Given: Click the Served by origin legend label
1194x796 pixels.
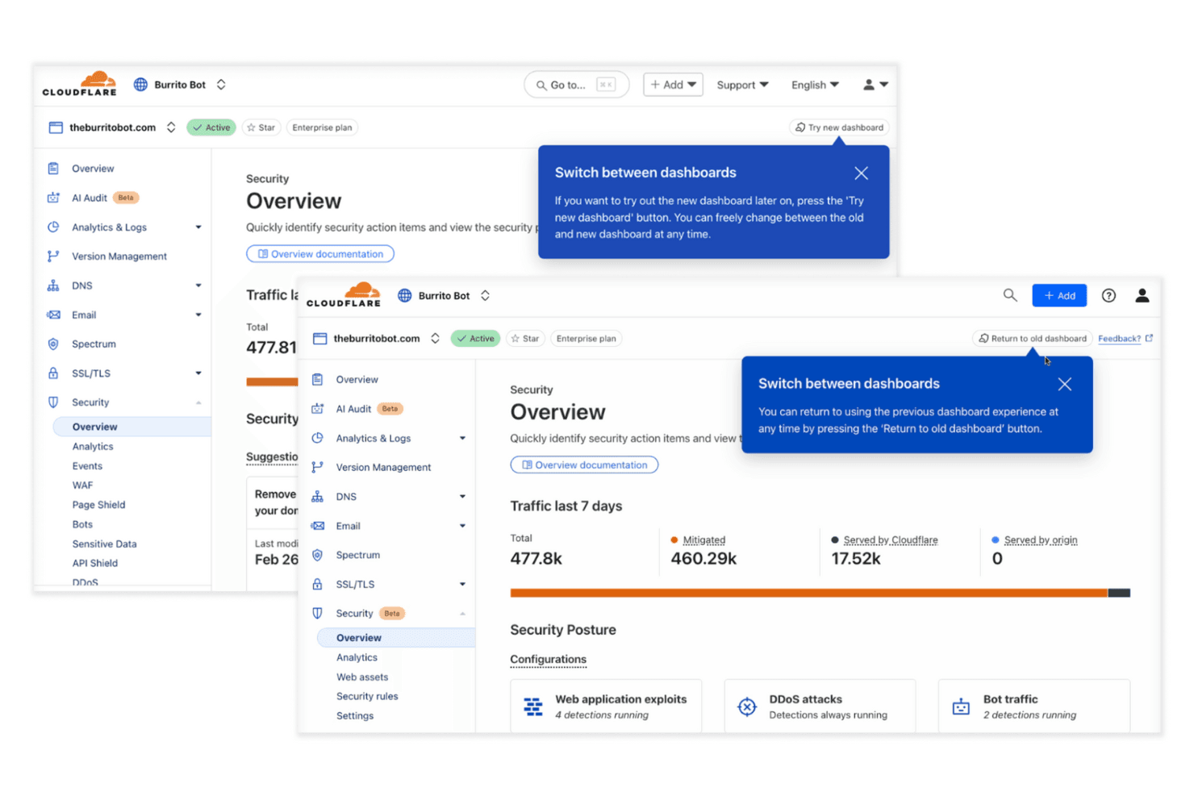Looking at the screenshot, I should (1041, 540).
